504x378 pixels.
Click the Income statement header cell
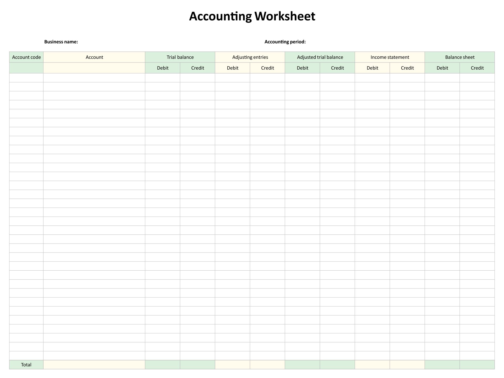tap(390, 57)
